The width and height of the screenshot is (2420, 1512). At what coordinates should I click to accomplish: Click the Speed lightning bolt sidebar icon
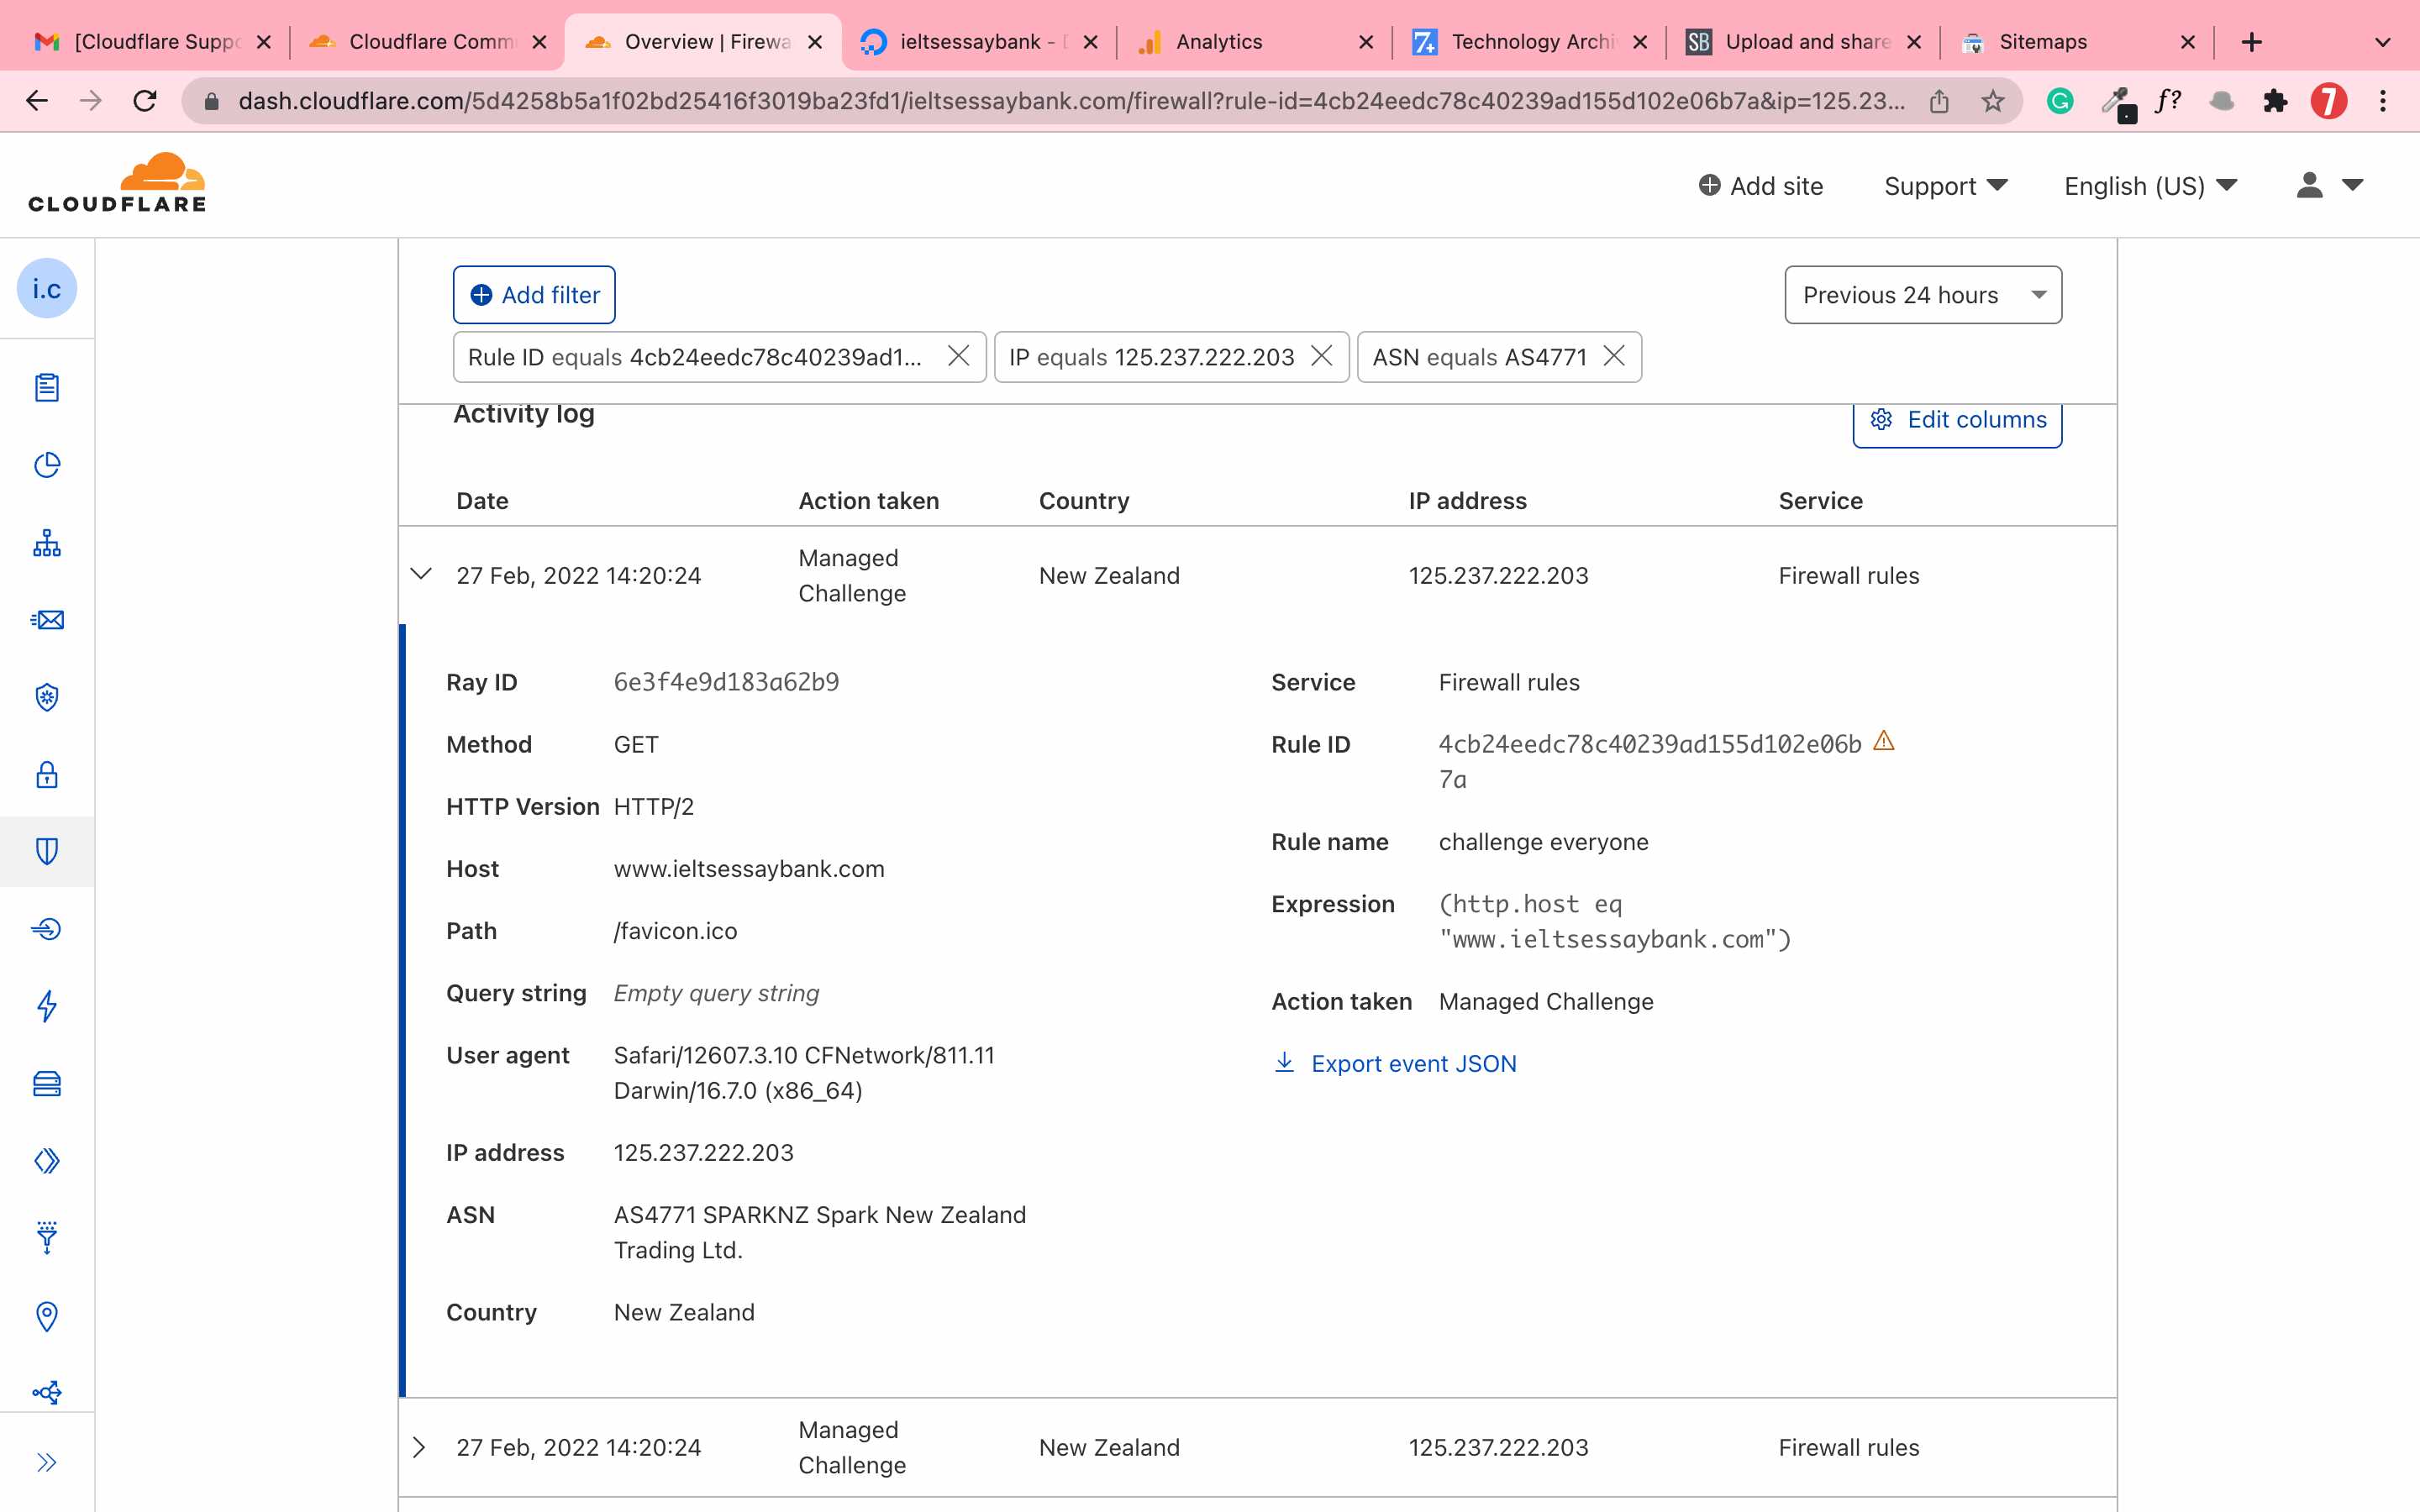(47, 1006)
